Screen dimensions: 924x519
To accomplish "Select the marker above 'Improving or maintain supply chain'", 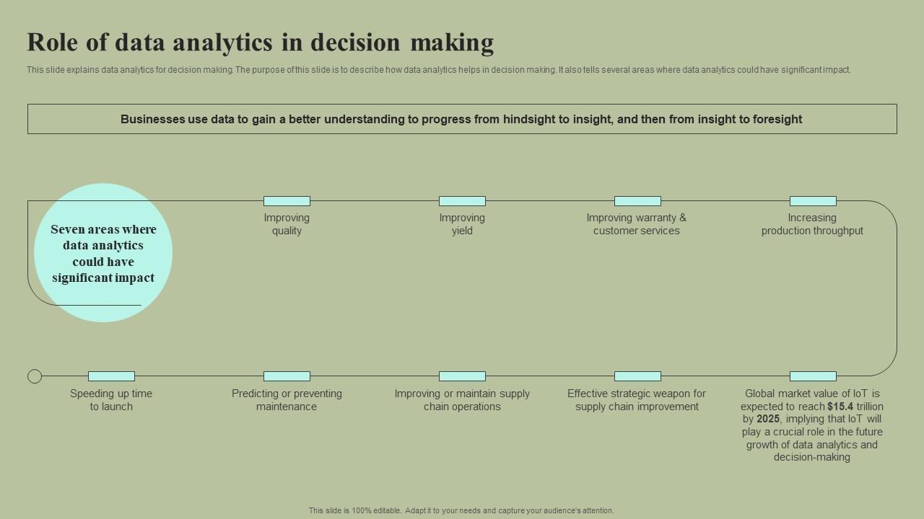I will click(462, 376).
